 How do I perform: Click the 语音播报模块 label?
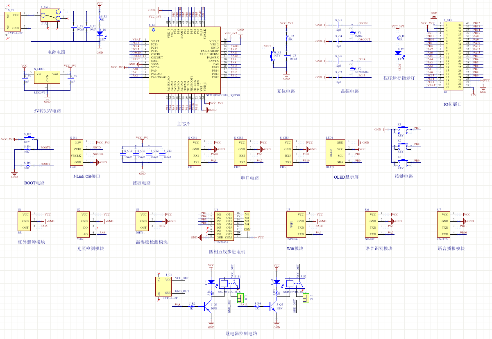451,248
